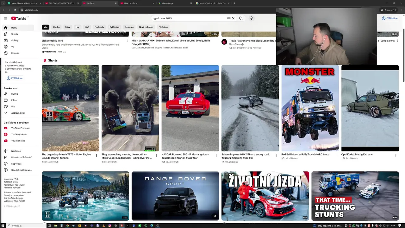Open the Smluvní podmínky footer link

coord(12,192)
